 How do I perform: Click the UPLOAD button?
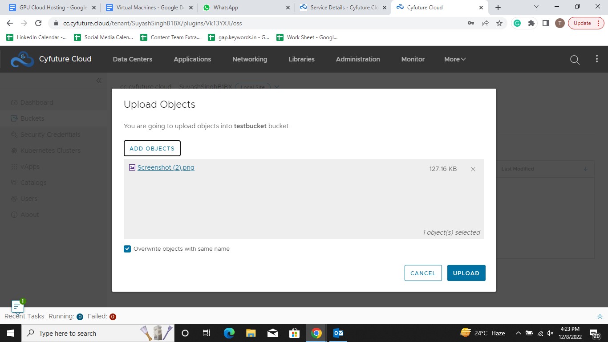click(466, 273)
